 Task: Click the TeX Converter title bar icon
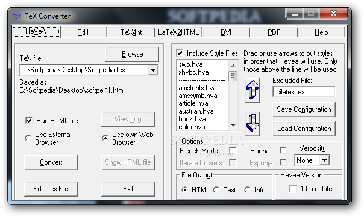point(17,16)
